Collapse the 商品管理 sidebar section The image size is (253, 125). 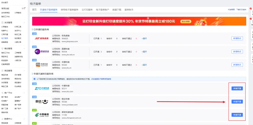pos(24,71)
